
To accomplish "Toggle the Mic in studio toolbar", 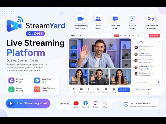I will (x=74, y=90).
